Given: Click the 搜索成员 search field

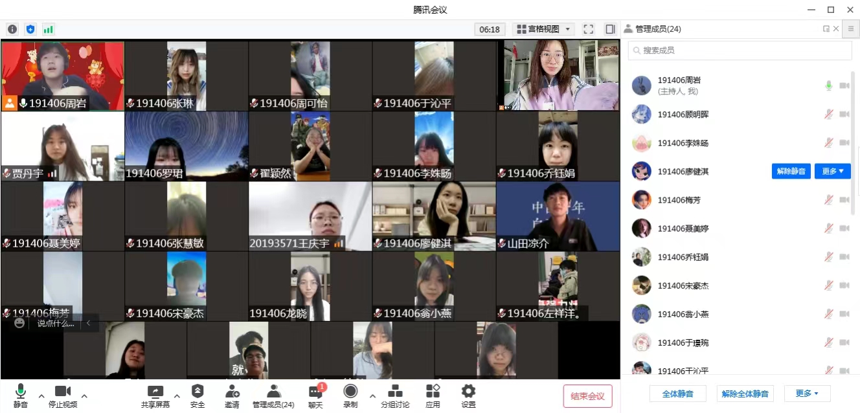Looking at the screenshot, I should [x=740, y=50].
